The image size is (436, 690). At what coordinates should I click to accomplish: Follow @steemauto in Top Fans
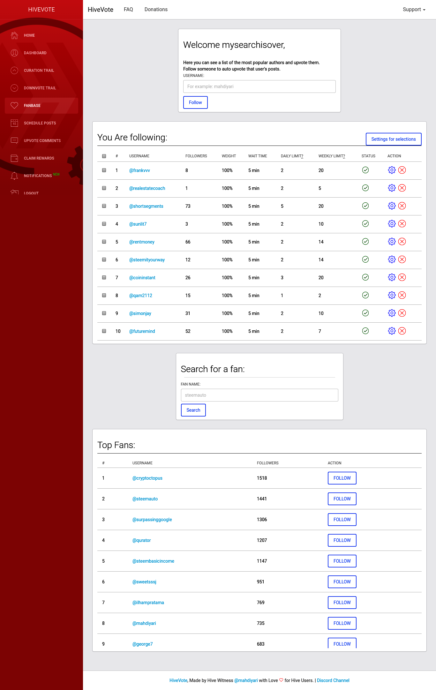(x=342, y=499)
